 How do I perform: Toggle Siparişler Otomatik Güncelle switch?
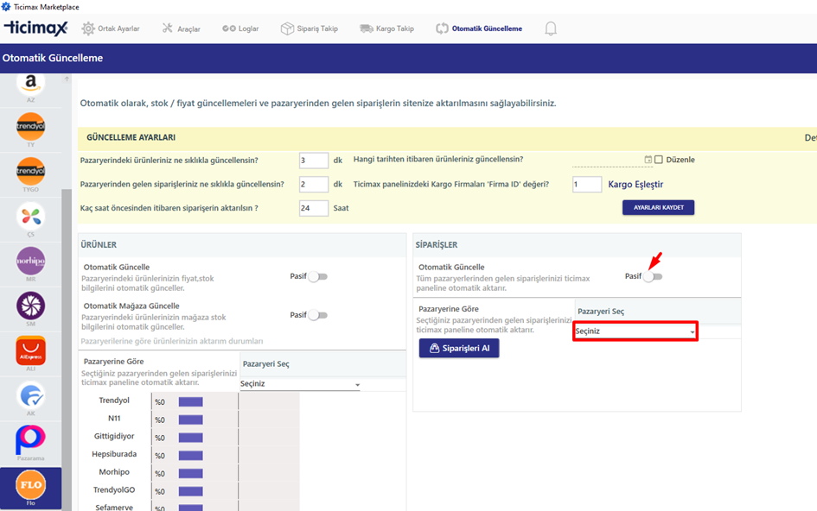pos(653,277)
